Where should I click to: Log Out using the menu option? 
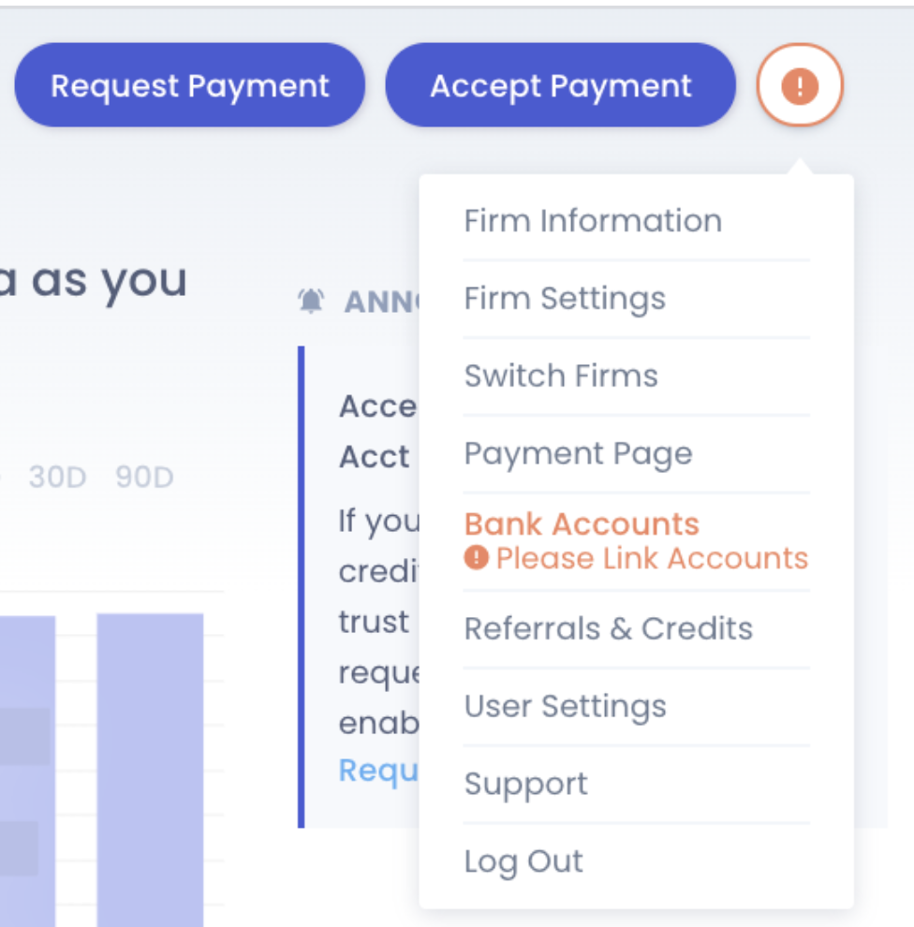(523, 861)
